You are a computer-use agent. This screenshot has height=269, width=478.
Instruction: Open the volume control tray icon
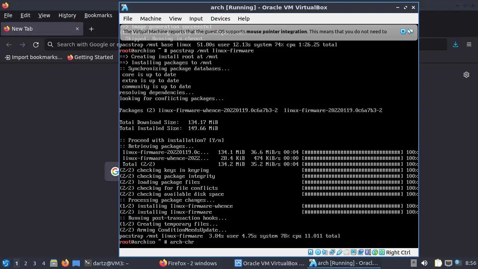tap(424, 263)
